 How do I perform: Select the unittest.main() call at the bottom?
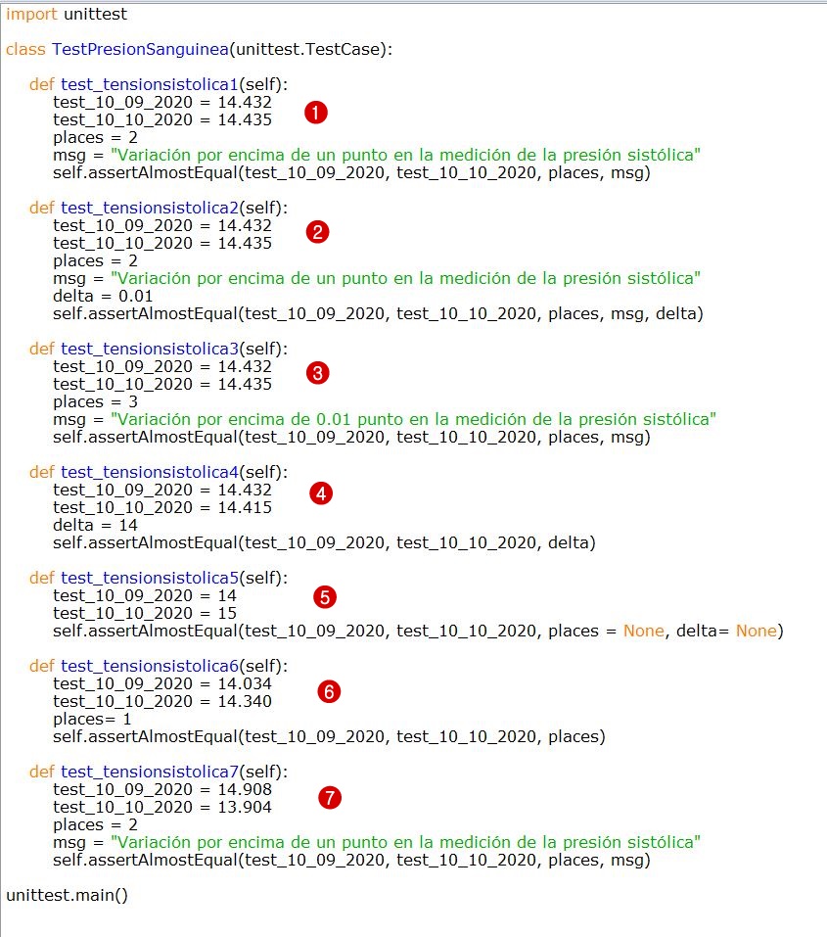(x=66, y=894)
